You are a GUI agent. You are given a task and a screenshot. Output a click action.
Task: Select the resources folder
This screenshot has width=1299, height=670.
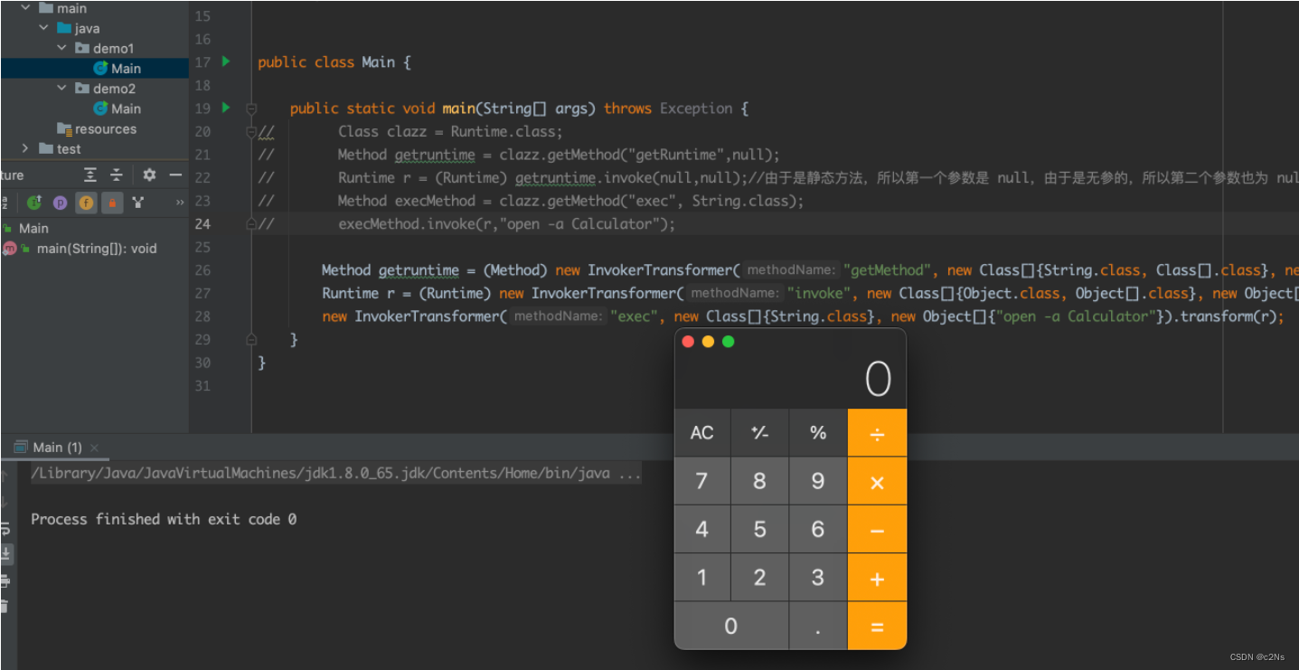pyautogui.click(x=97, y=128)
